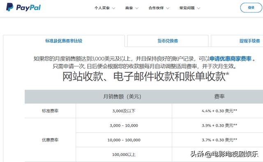Follow the 申请优惠商家费率 link

point(230,58)
